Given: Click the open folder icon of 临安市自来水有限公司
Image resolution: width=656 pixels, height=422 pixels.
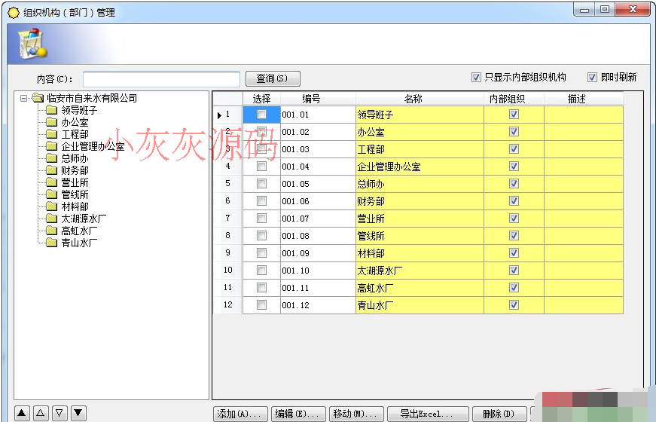Looking at the screenshot, I should 38,98.
